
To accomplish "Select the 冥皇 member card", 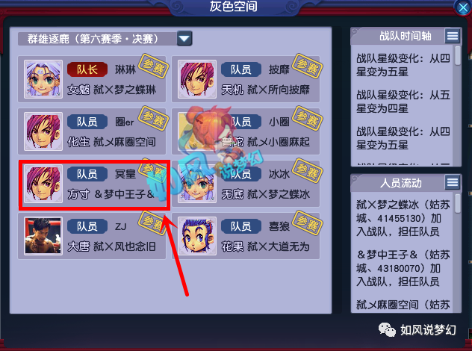I will [92, 184].
